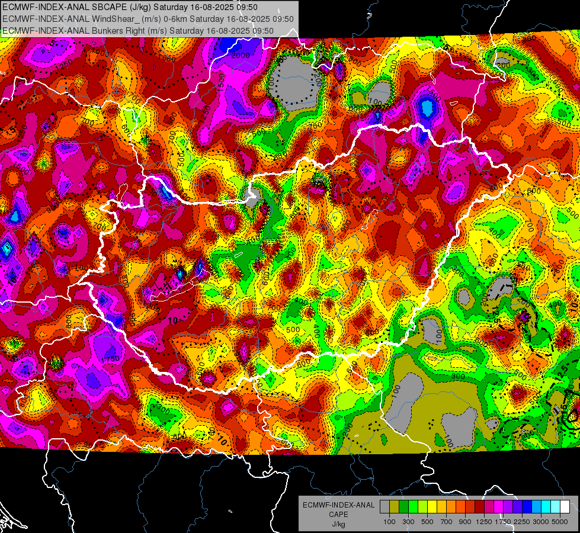Click the olive swatch in CAPE legend
This screenshot has height=533, width=580.
coord(395,507)
